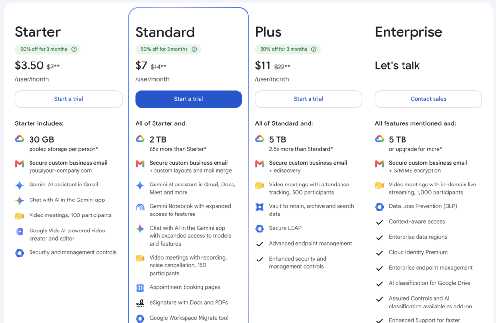
Task: Click the eSignature pen icon
Action: pos(140,303)
